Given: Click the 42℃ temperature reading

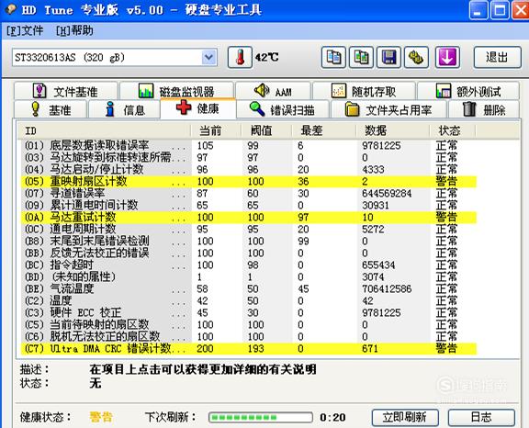Looking at the screenshot, I should coord(267,57).
